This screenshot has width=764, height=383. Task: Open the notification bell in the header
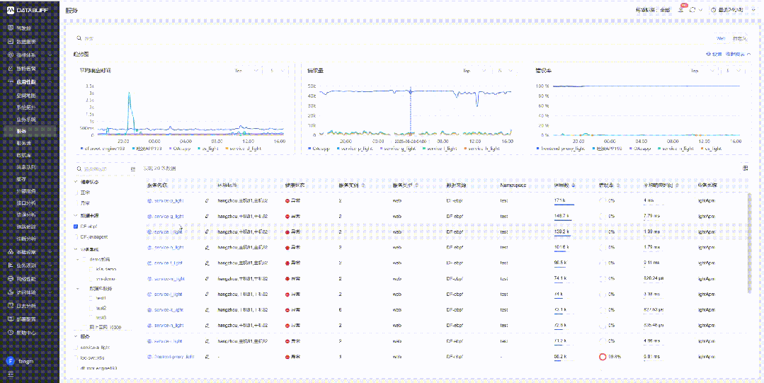click(680, 10)
